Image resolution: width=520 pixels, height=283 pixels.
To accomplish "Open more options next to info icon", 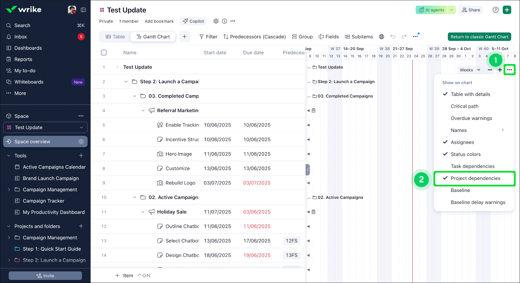I will pyautogui.click(x=233, y=21).
